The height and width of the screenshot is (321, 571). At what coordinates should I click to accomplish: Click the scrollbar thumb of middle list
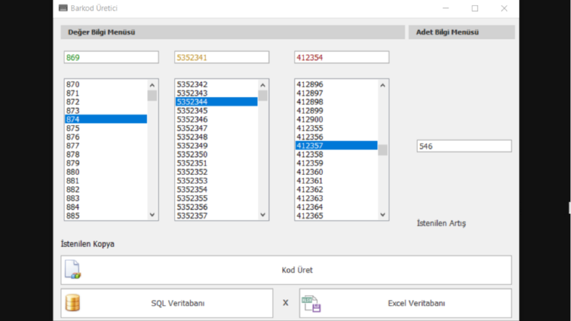pyautogui.click(x=263, y=96)
